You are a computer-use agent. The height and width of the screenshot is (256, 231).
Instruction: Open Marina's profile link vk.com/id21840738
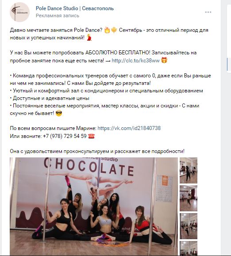129,128
